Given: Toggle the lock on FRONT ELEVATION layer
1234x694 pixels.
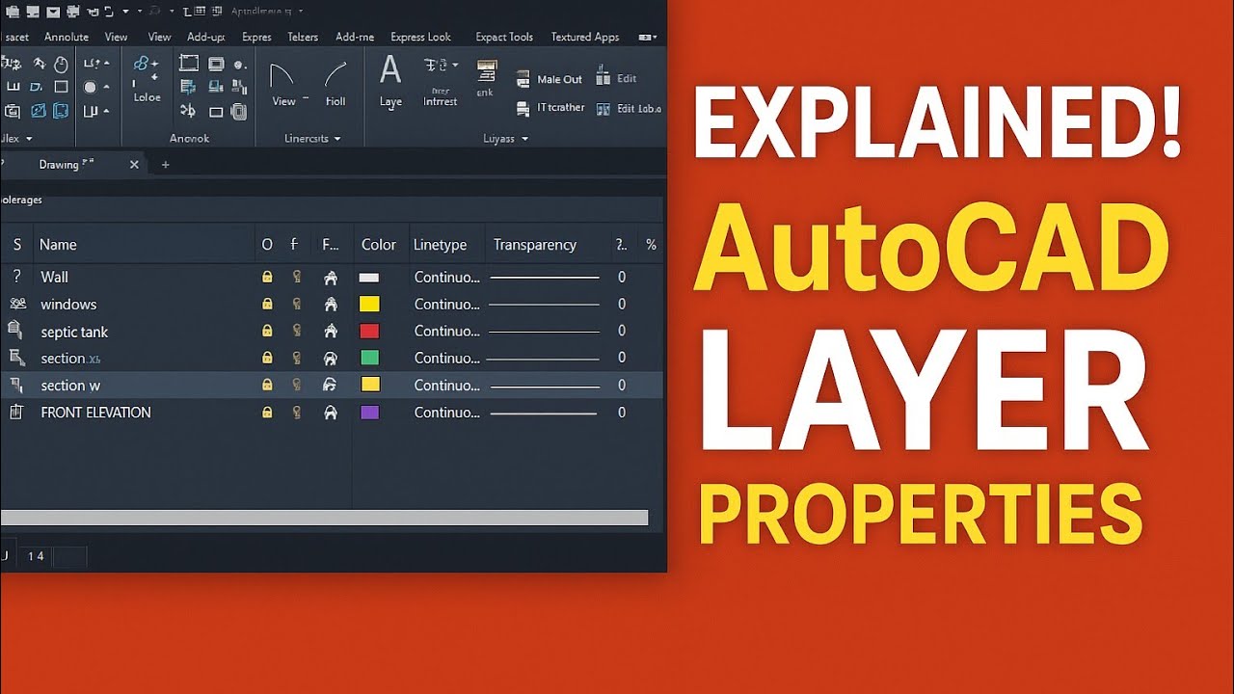Looking at the screenshot, I should 267,413.
